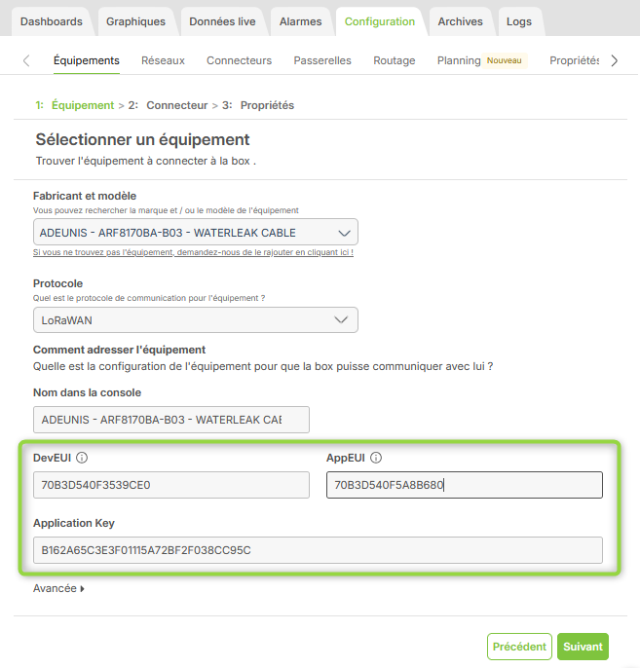This screenshot has height=668, width=640.
Task: Switch to the Réseaux sub-tab
Action: (163, 60)
